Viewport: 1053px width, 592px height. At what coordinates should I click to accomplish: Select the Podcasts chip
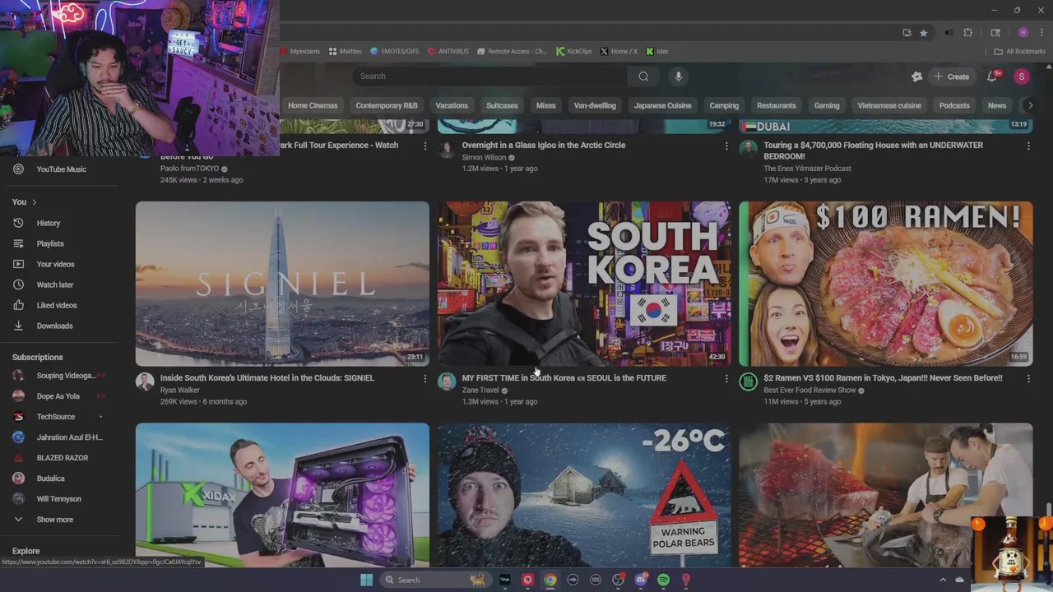[954, 105]
